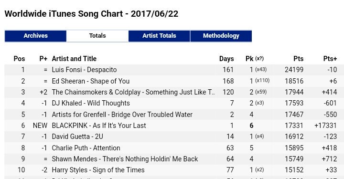Click the Pts column header
The height and width of the screenshot is (179, 344).
(x=298, y=59)
